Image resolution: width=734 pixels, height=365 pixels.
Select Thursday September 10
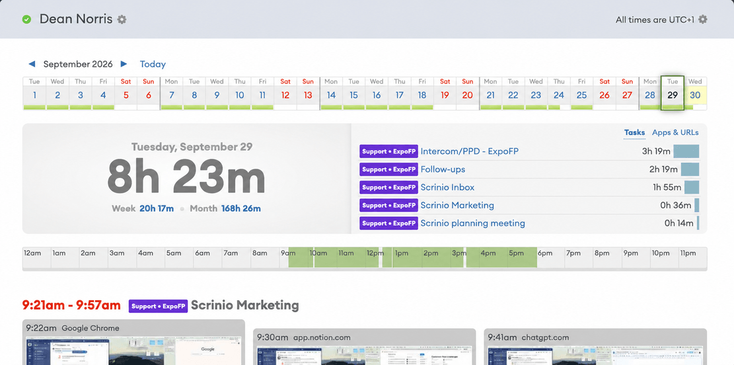point(240,93)
